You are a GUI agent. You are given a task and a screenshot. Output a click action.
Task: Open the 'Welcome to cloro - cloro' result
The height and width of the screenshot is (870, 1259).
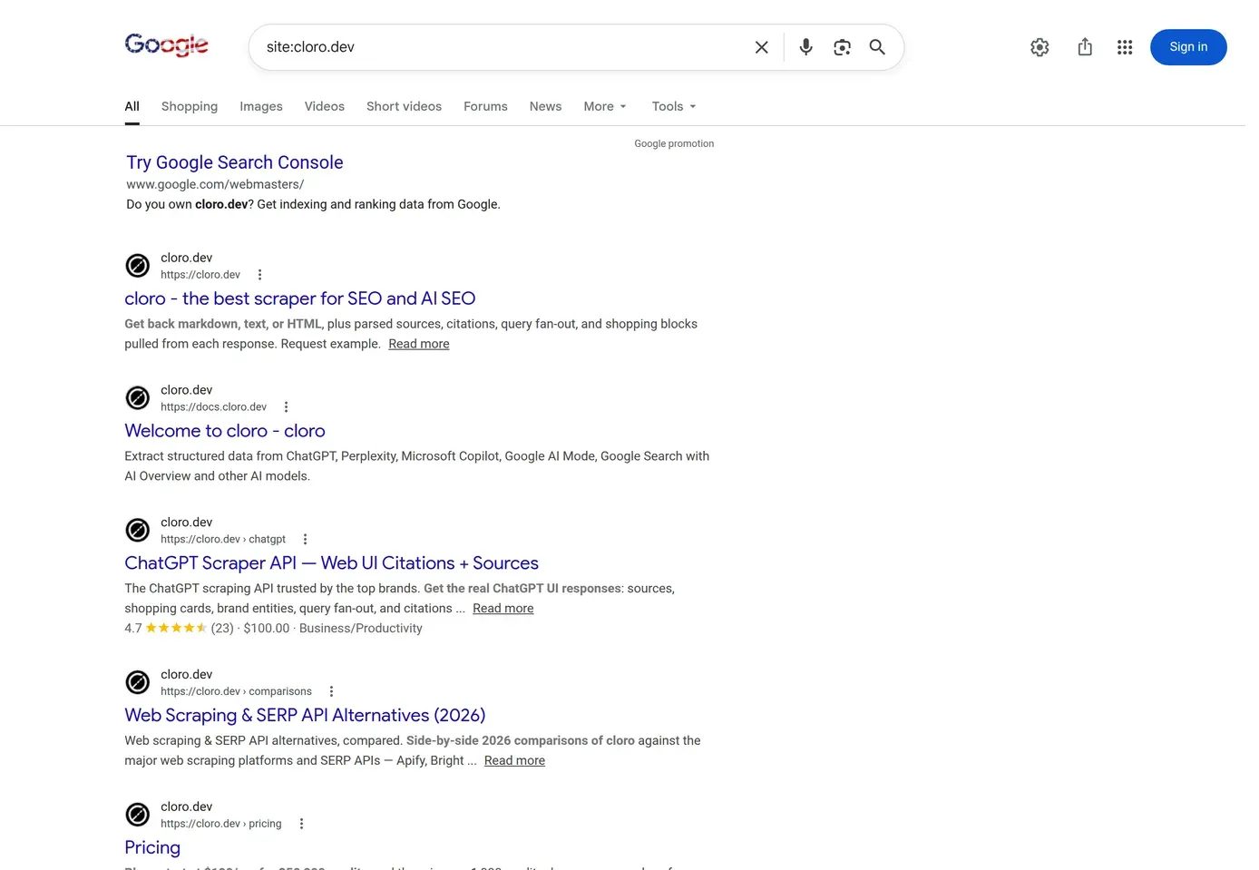(x=225, y=431)
